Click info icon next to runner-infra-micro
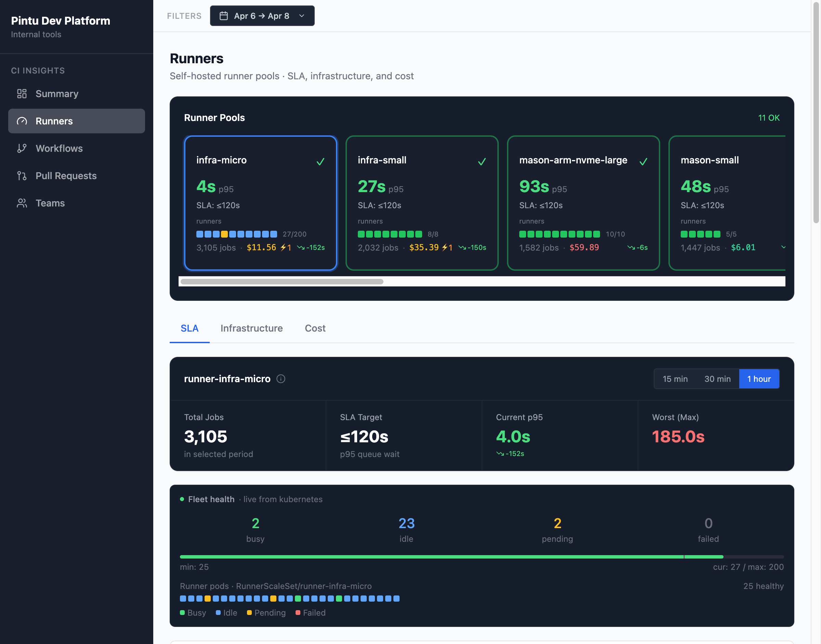The image size is (821, 644). click(281, 378)
